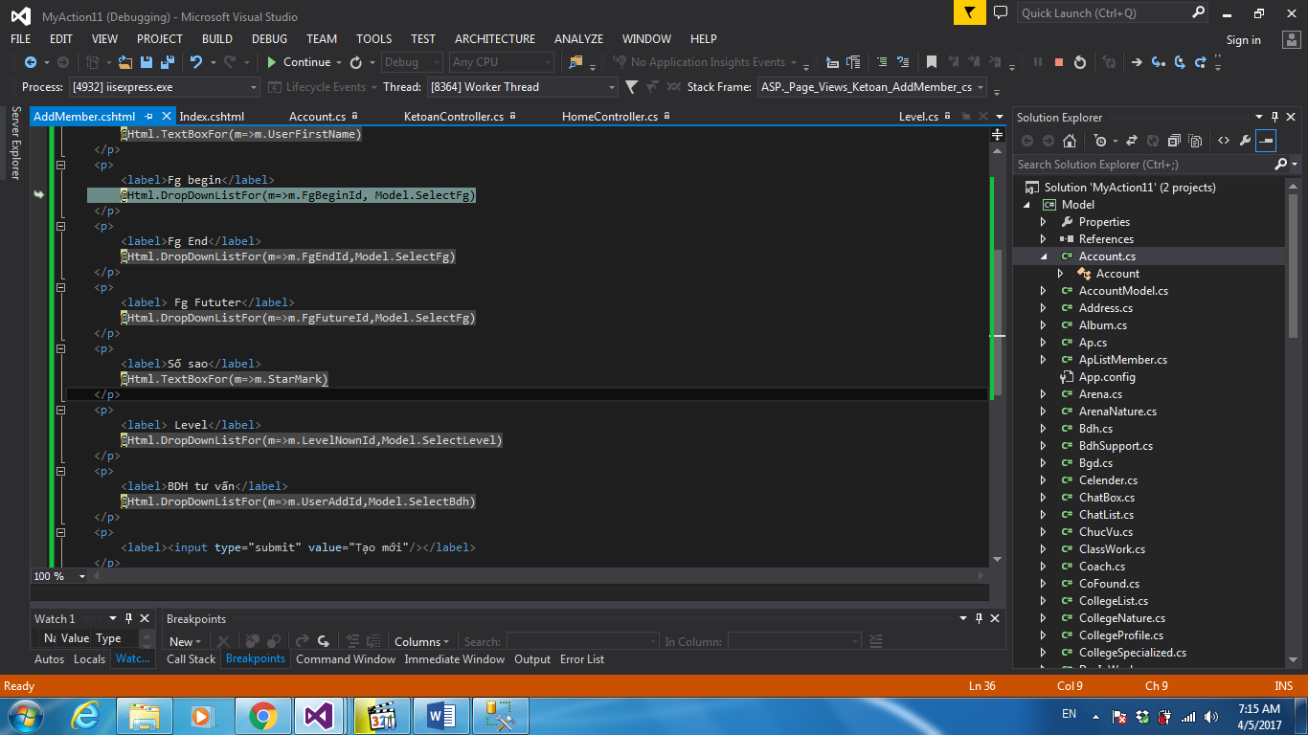Click the Home icon in Solution Explorer

coord(1070,141)
